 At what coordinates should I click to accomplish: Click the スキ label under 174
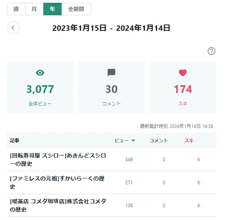pos(183,104)
